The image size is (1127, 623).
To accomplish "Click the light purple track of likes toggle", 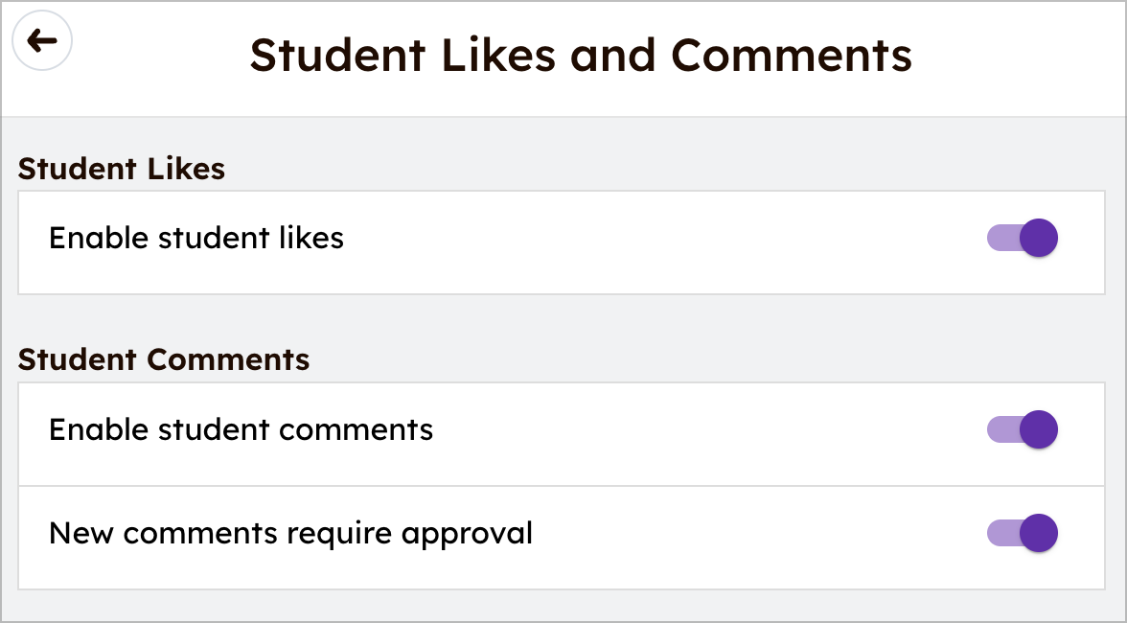I will [1000, 238].
